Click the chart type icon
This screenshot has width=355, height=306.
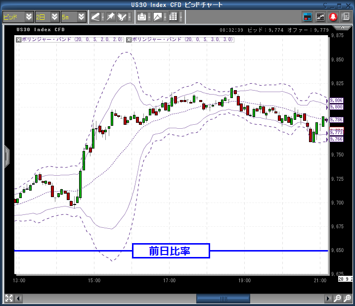(158, 17)
